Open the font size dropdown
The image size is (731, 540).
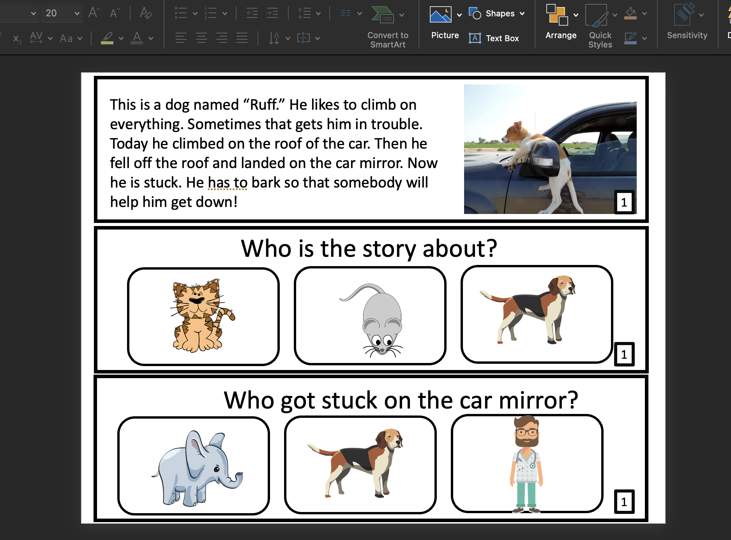(76, 13)
